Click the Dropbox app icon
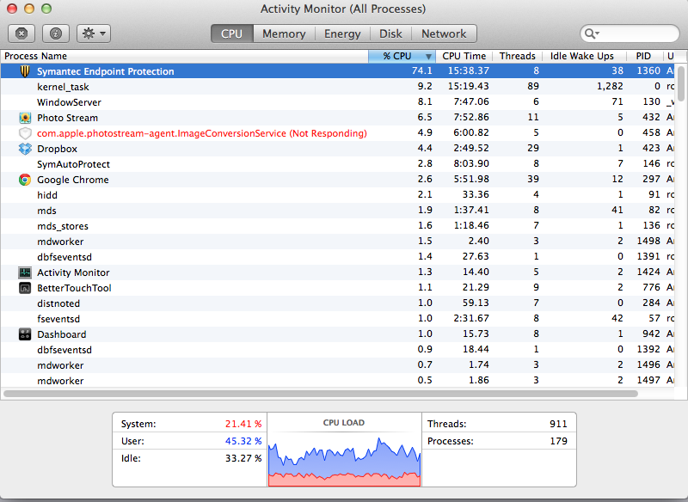The width and height of the screenshot is (688, 502). (x=25, y=149)
